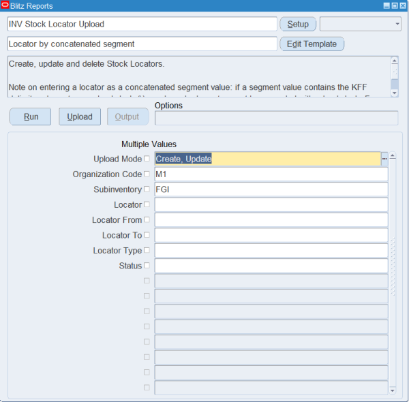Viewport: 409px width, 402px height.
Task: Close the Blitz Reports window
Action: point(403,5)
